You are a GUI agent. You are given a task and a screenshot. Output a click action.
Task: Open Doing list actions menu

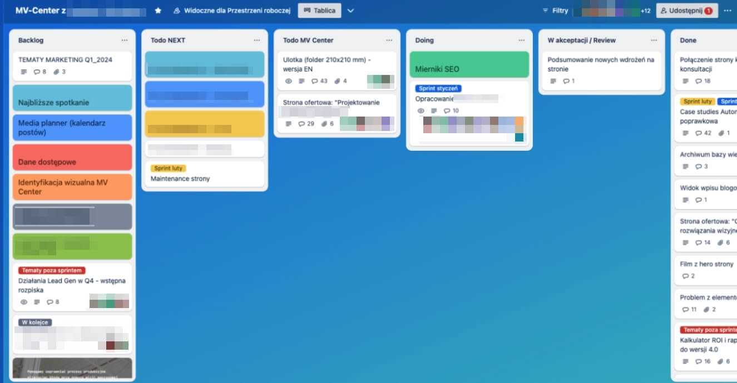tap(522, 41)
